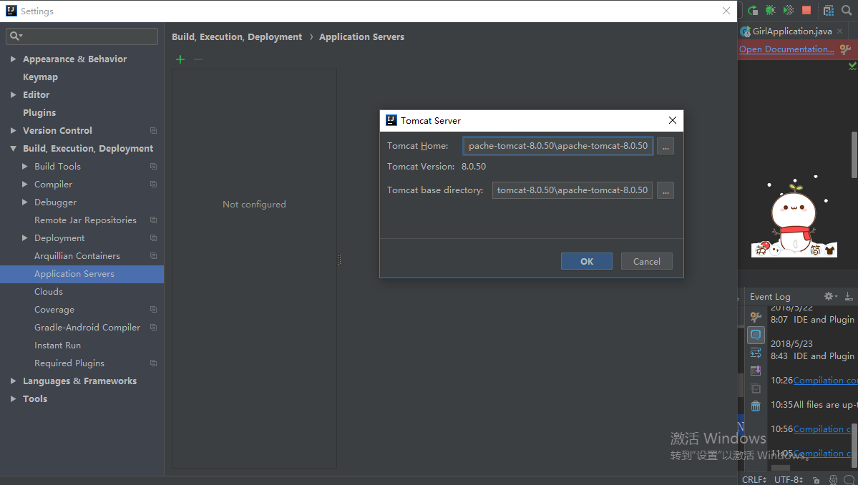Screen dimensions: 858x485
Task: Click scroll-to-end icon in Event Log
Action: (756, 371)
